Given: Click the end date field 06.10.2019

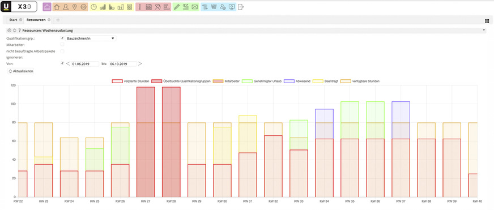Looking at the screenshot, I should [x=123, y=63].
